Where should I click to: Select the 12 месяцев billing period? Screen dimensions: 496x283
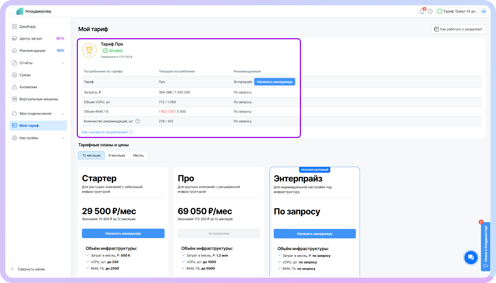tap(91, 155)
